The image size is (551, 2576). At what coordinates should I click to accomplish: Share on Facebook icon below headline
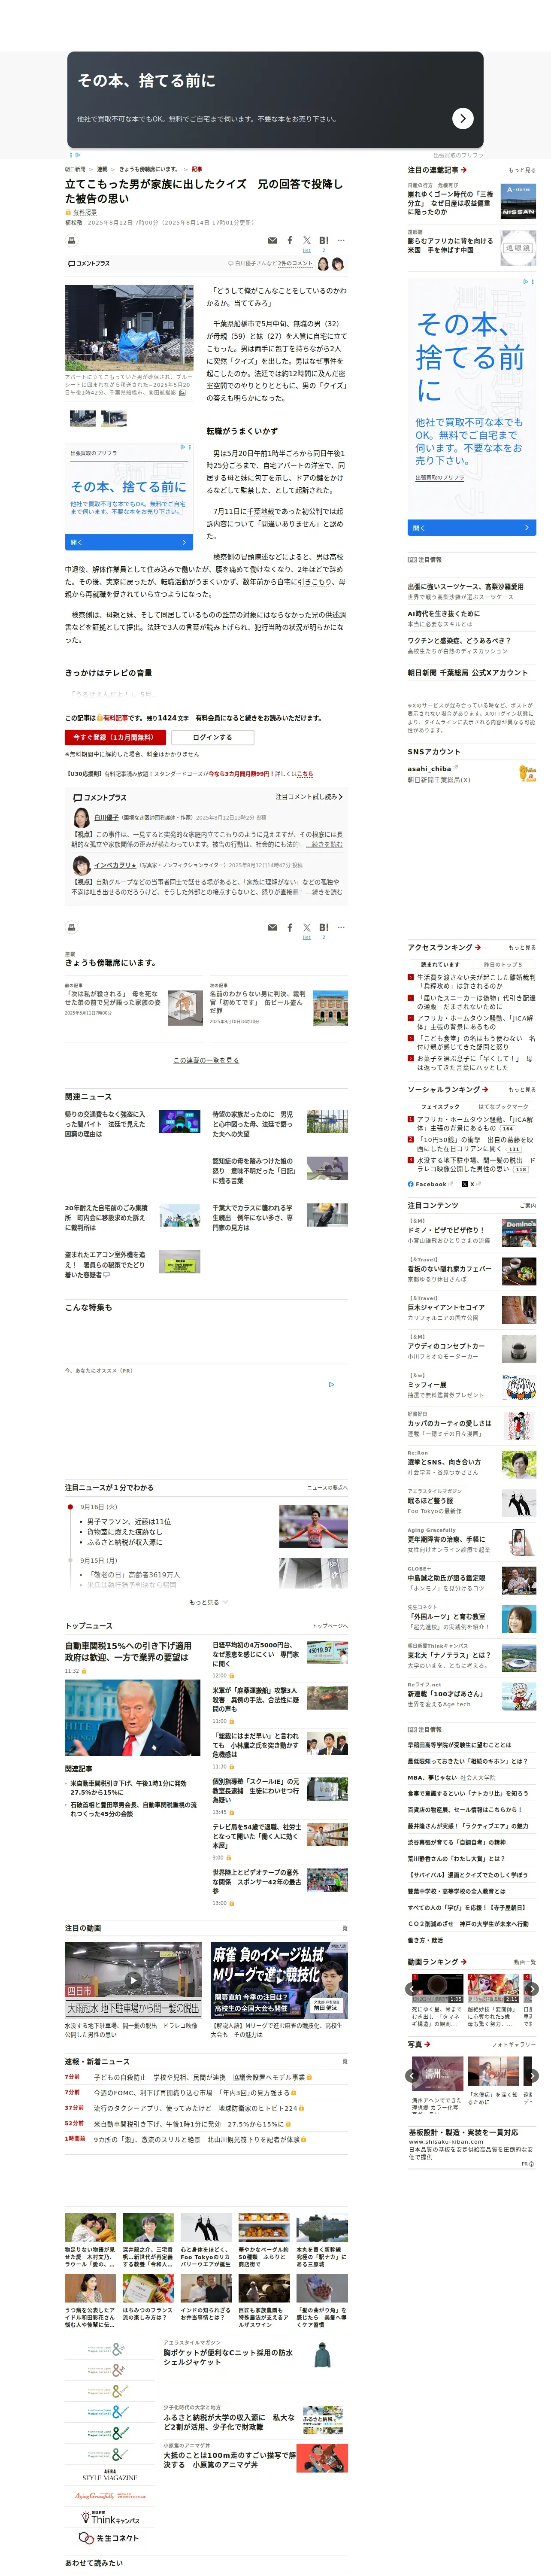(290, 241)
